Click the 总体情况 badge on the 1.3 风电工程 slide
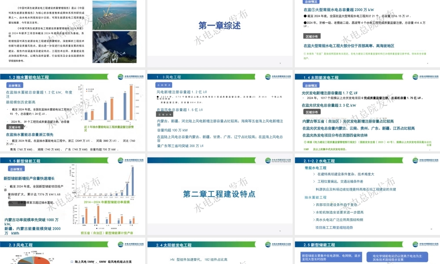Screen dimensions: 440x264 point(164,85)
